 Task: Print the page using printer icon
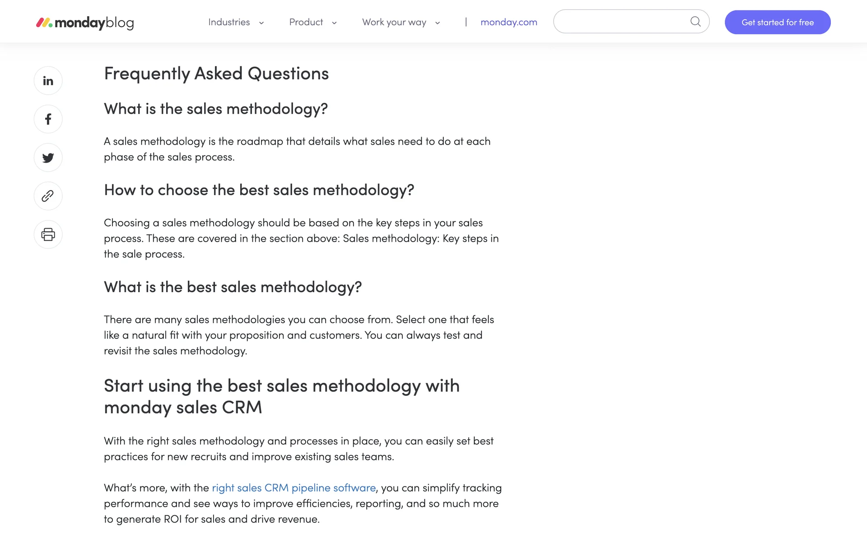[48, 234]
